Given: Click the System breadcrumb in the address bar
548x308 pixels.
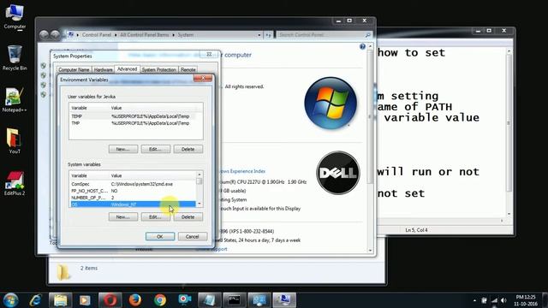Looking at the screenshot, I should coord(186,35).
